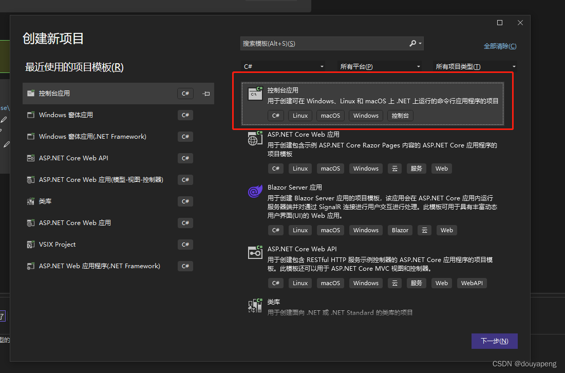The image size is (565, 373).
Task: Click the Windows tag under ASP.NET Core Web API
Action: (366, 283)
